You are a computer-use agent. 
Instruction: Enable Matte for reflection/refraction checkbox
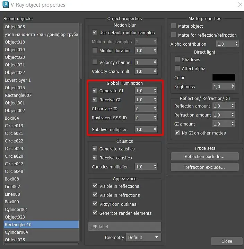(174, 35)
